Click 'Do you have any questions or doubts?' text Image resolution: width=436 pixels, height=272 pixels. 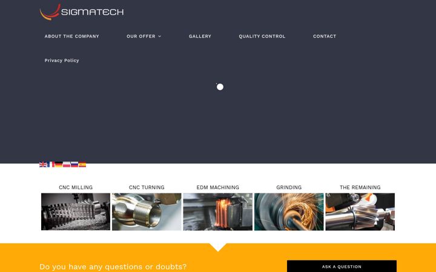click(x=113, y=267)
